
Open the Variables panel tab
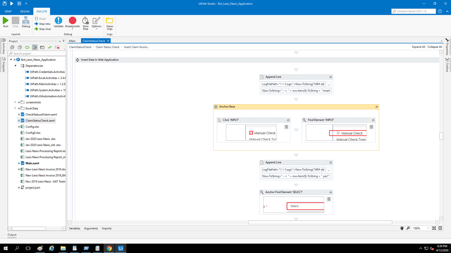[x=75, y=228]
